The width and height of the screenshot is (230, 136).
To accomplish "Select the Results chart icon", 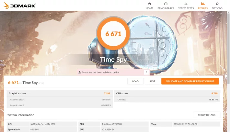I will (203, 4).
